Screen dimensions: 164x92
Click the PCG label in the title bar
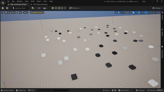coord(144,2)
